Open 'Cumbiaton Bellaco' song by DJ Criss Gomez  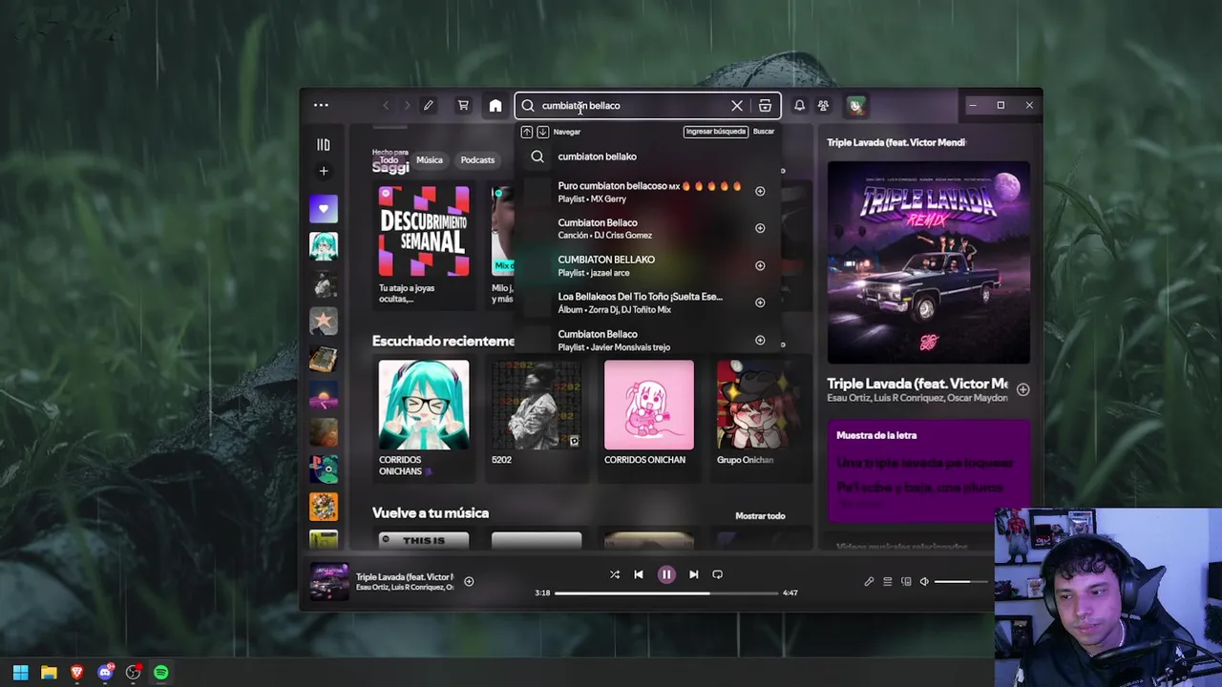tap(649, 229)
